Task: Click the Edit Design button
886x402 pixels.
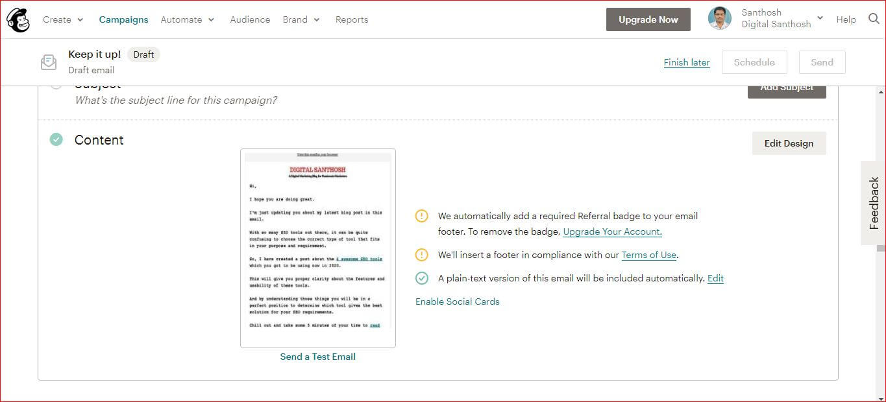Action: pos(789,143)
